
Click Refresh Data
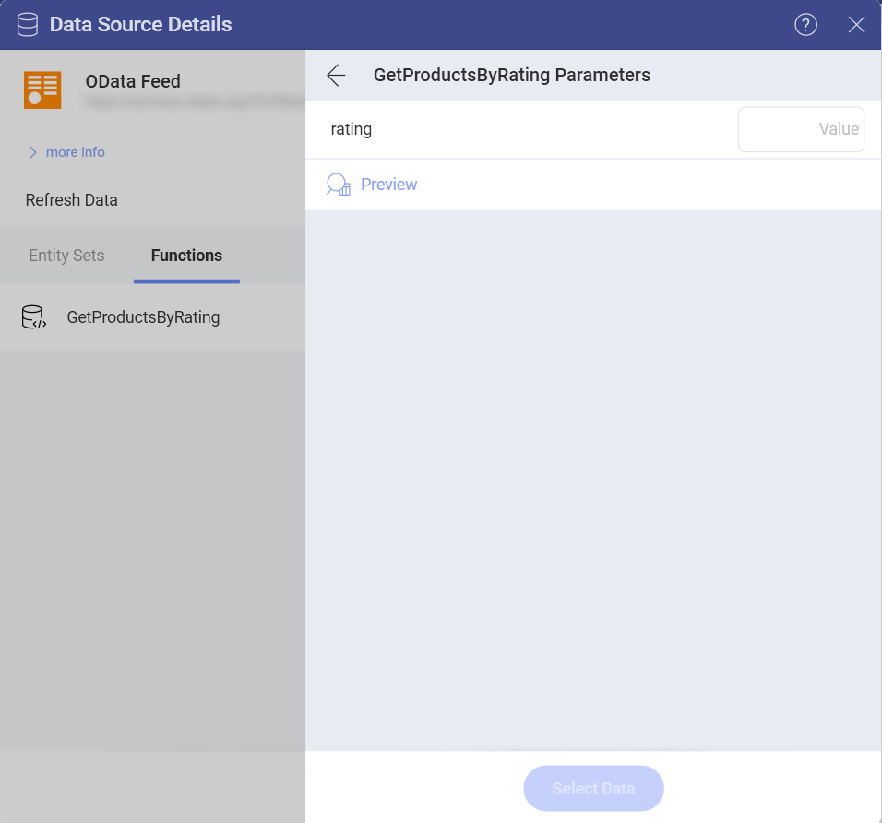(x=71, y=200)
